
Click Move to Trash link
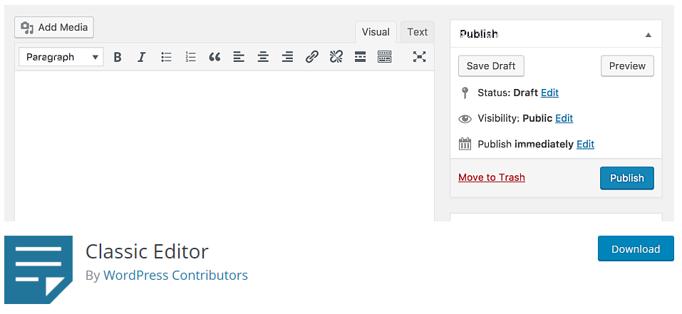pyautogui.click(x=492, y=177)
